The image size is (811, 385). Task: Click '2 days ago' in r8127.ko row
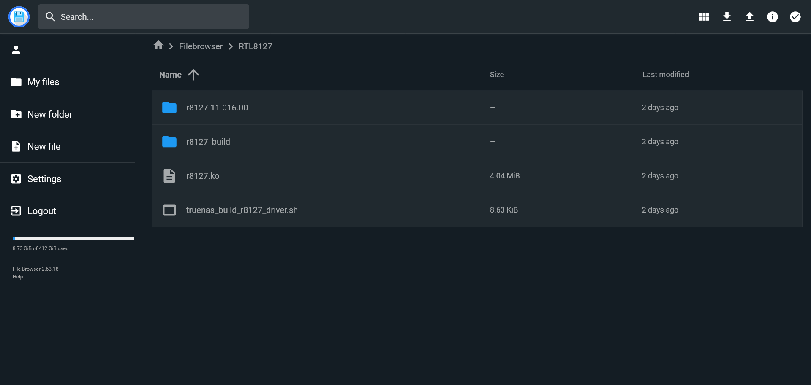[x=660, y=176]
